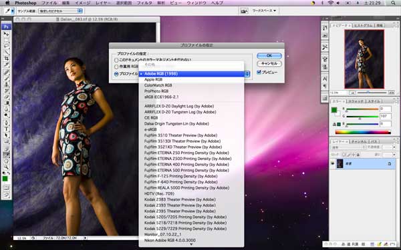The width and height of the screenshot is (401, 250).
Task: Open the layer fill arrow
Action: tap(394, 155)
